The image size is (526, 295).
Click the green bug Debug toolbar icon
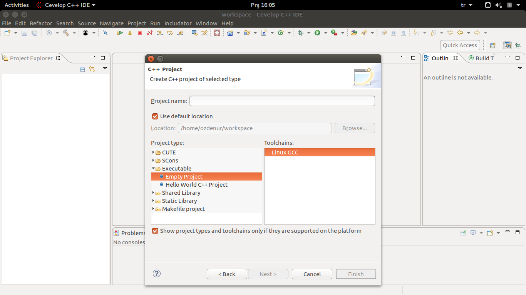300,33
